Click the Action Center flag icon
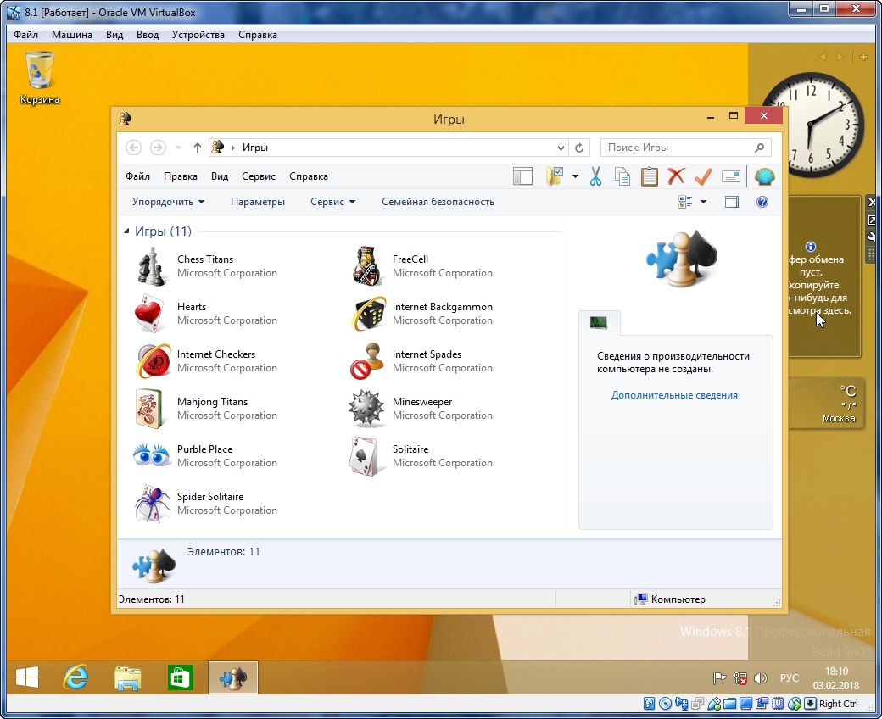 pos(719,678)
